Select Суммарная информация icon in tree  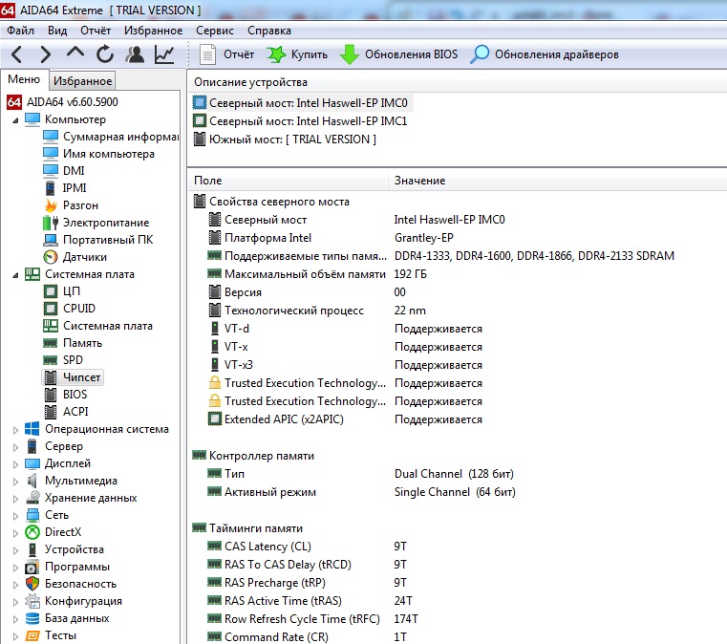(51, 137)
